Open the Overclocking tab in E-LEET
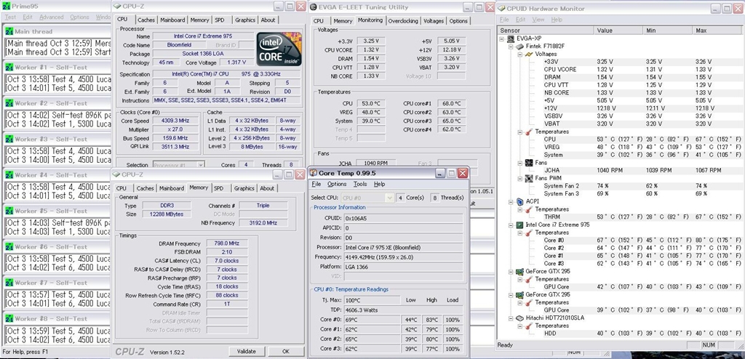This screenshot has height=359, width=745. click(x=402, y=21)
